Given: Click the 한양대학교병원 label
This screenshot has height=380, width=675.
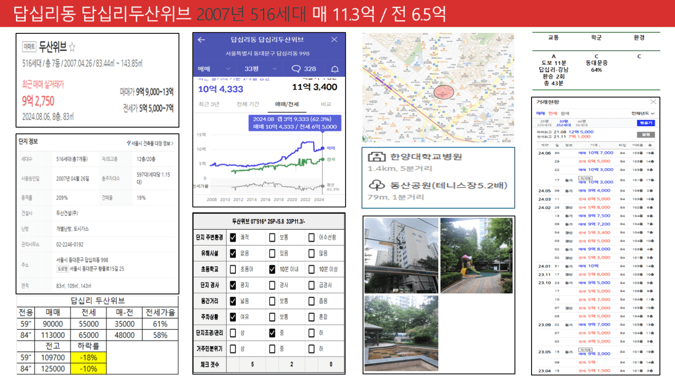Looking at the screenshot, I should click(x=426, y=156).
